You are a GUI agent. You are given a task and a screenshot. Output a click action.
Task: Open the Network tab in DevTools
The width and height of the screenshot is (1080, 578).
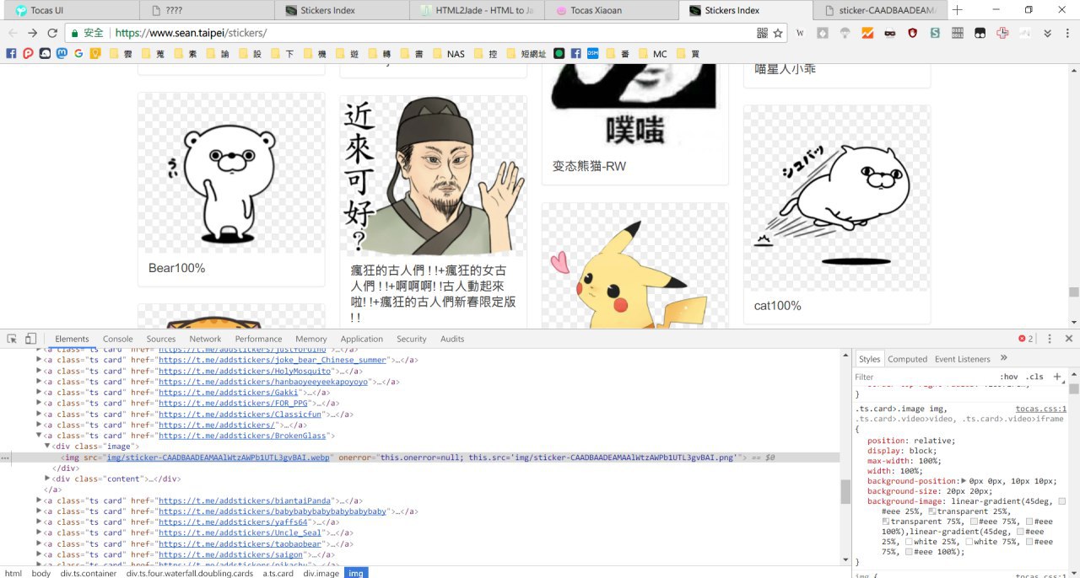tap(205, 339)
